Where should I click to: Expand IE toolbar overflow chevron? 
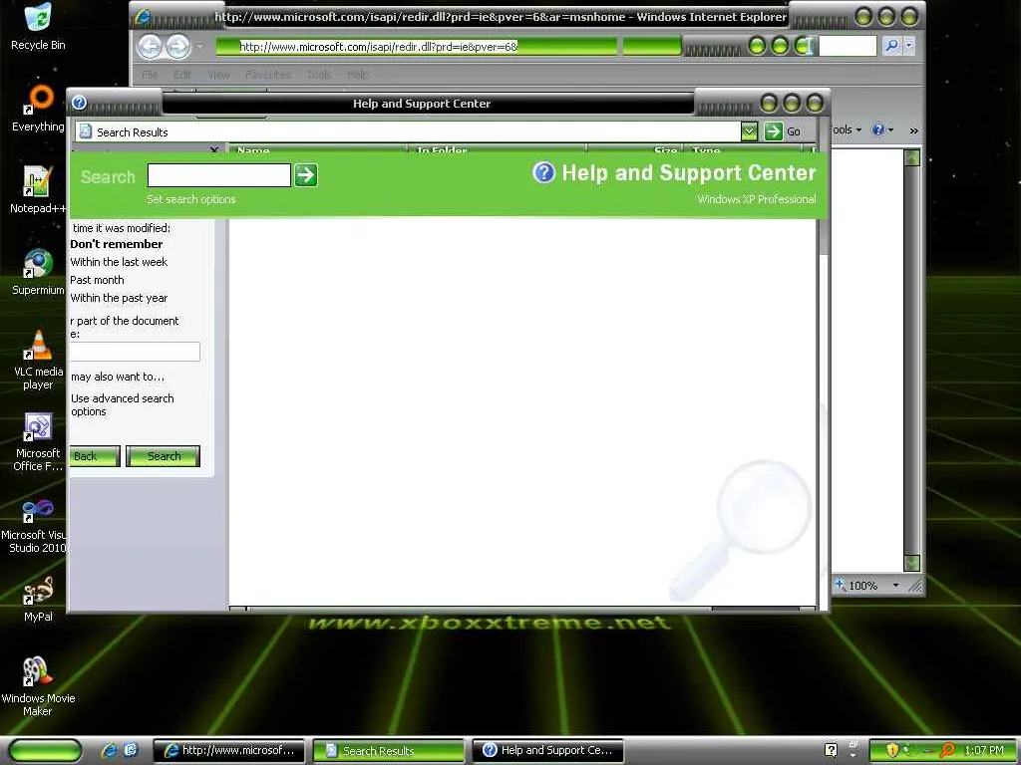click(x=913, y=130)
